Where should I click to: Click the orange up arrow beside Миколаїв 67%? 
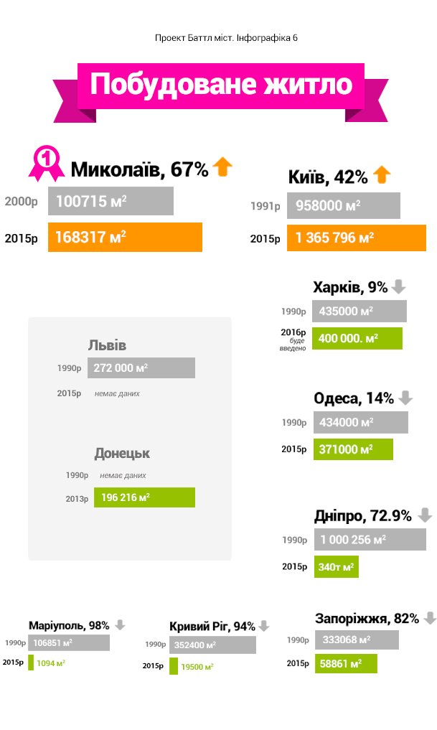(x=222, y=167)
